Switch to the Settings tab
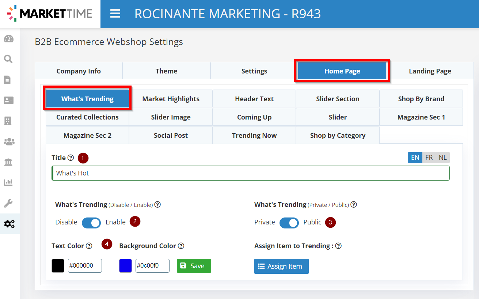This screenshot has height=299, width=479. [254, 71]
